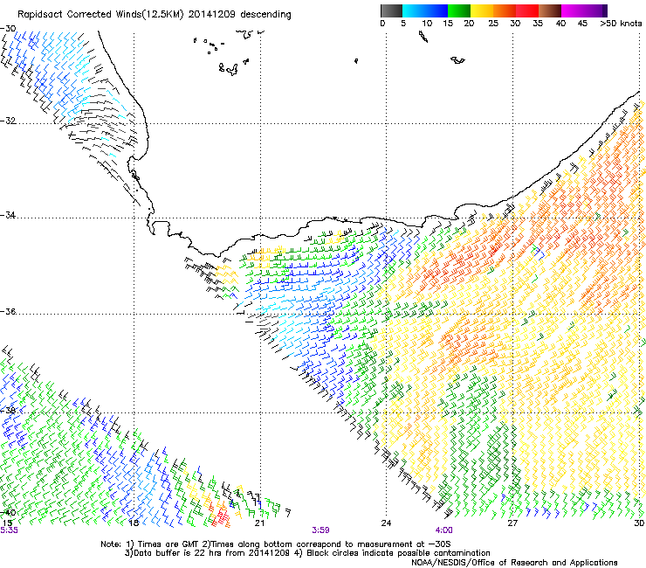Click the brown 35-40 knots legend segment
646x568 pixels.
(x=550, y=10)
